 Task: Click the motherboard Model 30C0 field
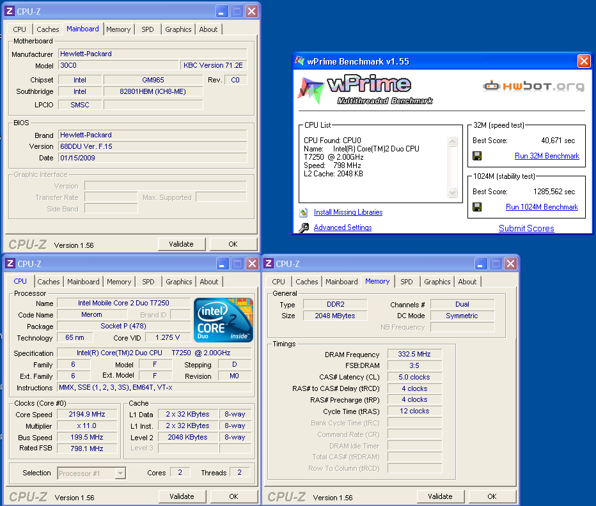118,65
